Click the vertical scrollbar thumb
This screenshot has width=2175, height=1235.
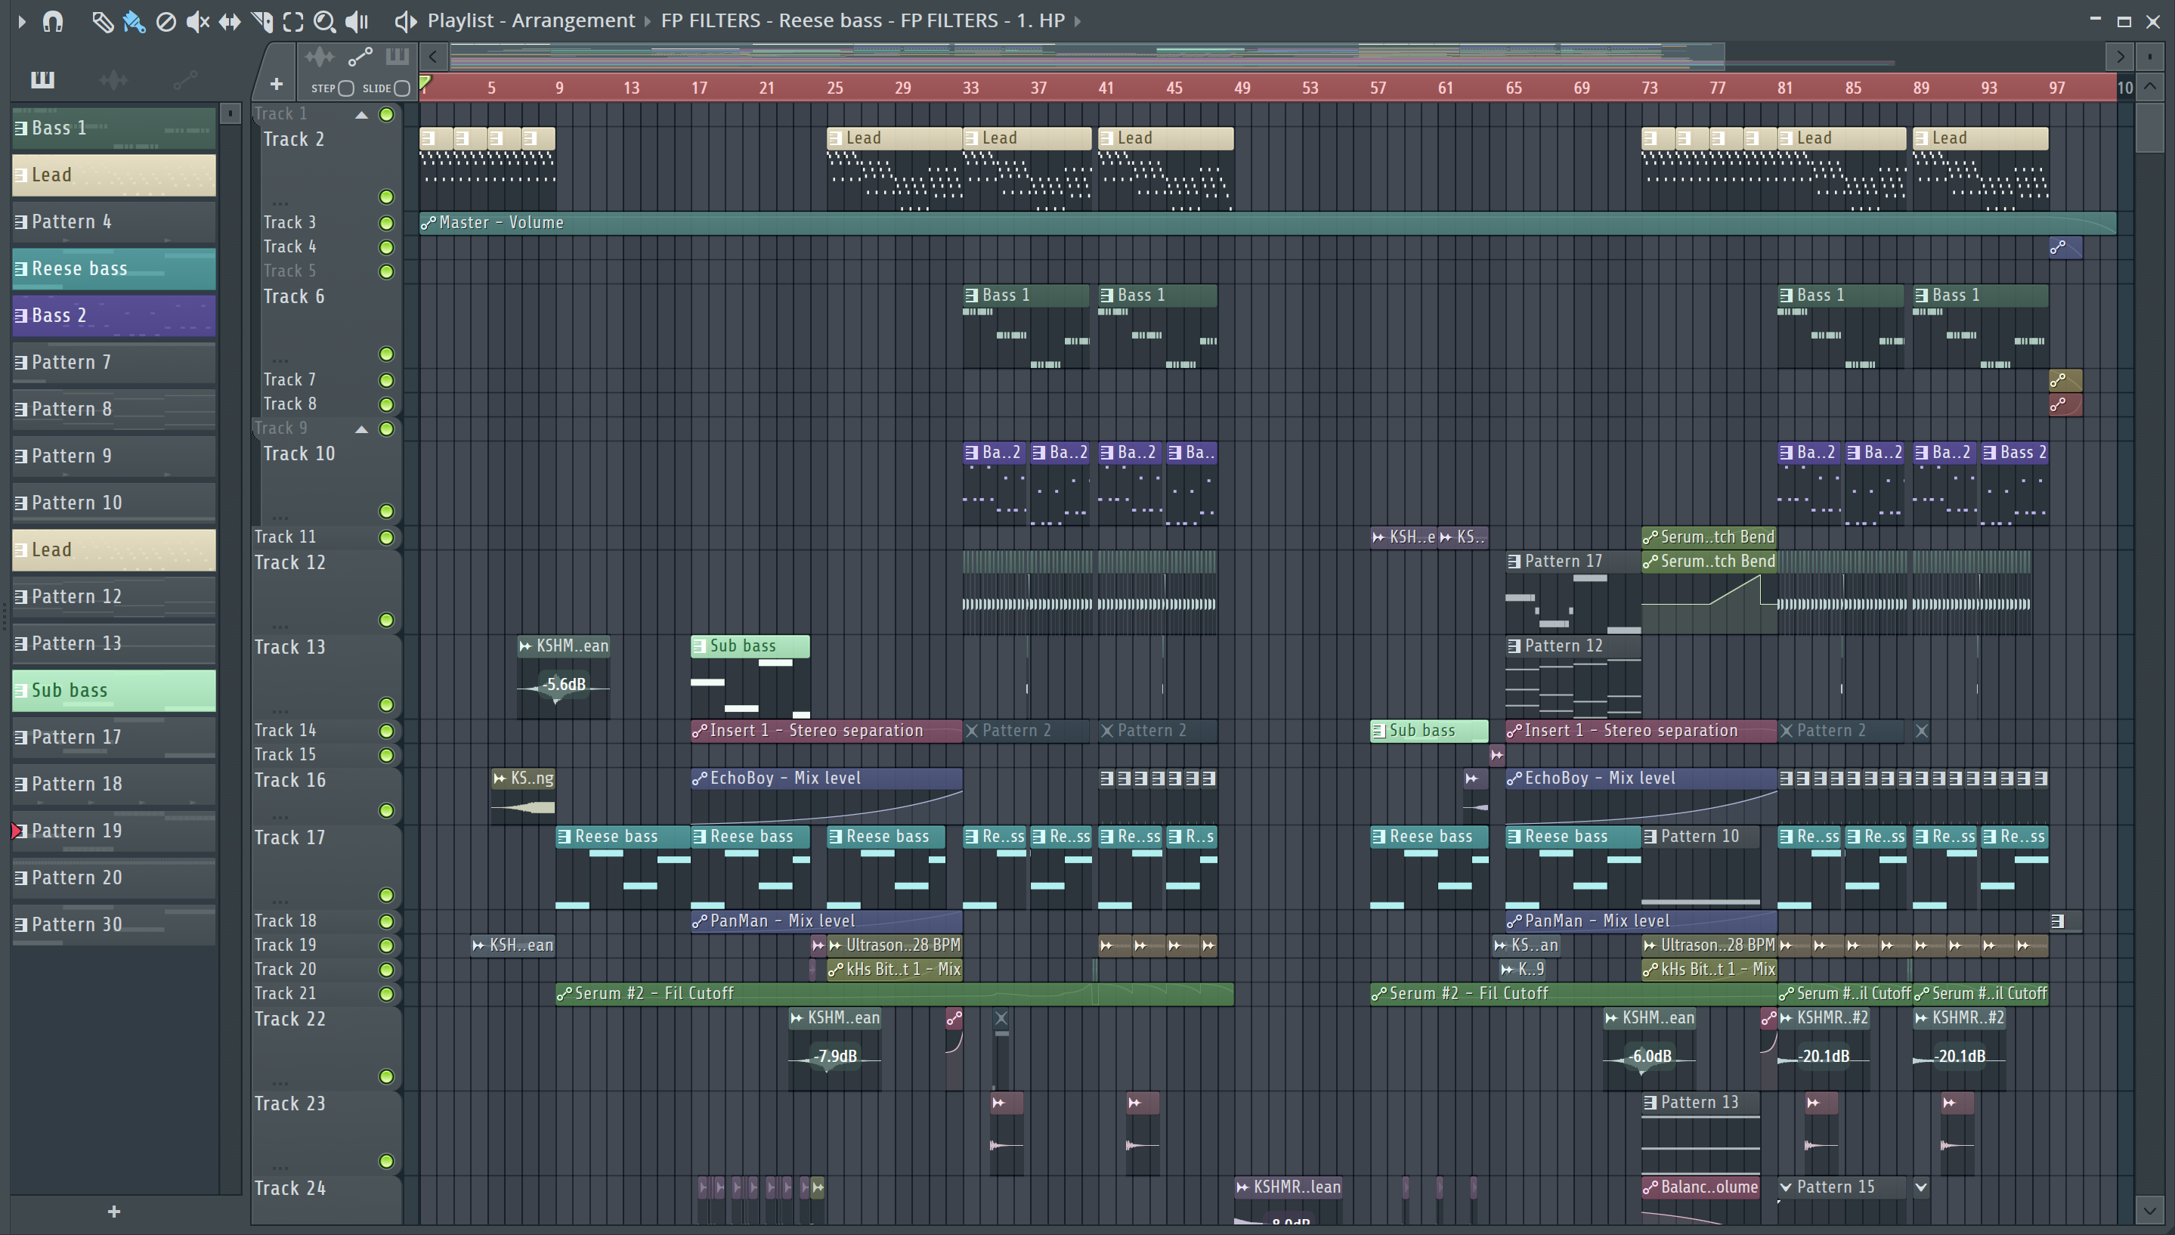click(2149, 127)
